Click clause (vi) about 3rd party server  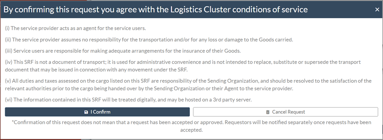tap(128, 100)
